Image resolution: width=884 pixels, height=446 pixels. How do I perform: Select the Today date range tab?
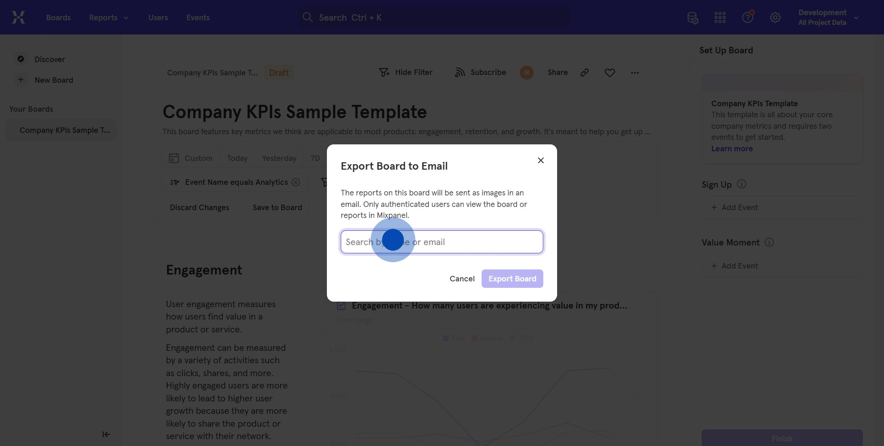pos(237,158)
